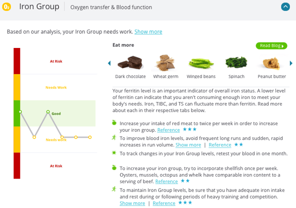Click the green apple icon beside red meat tip
296x208 pixels.
114,122
